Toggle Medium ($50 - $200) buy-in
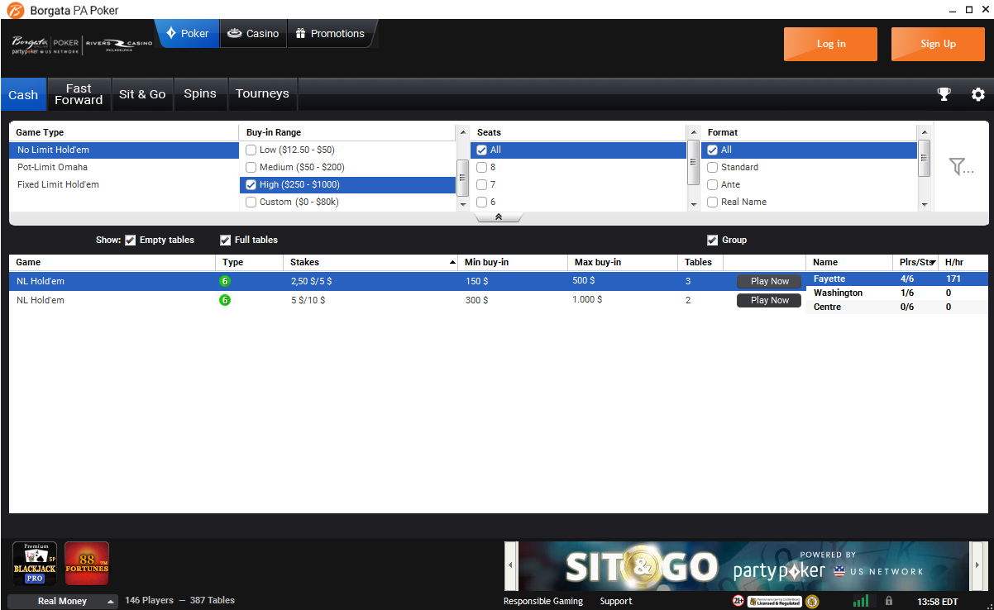Screen dimensions: 994x610 coord(251,167)
